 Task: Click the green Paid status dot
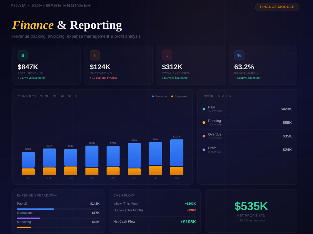[204, 109]
